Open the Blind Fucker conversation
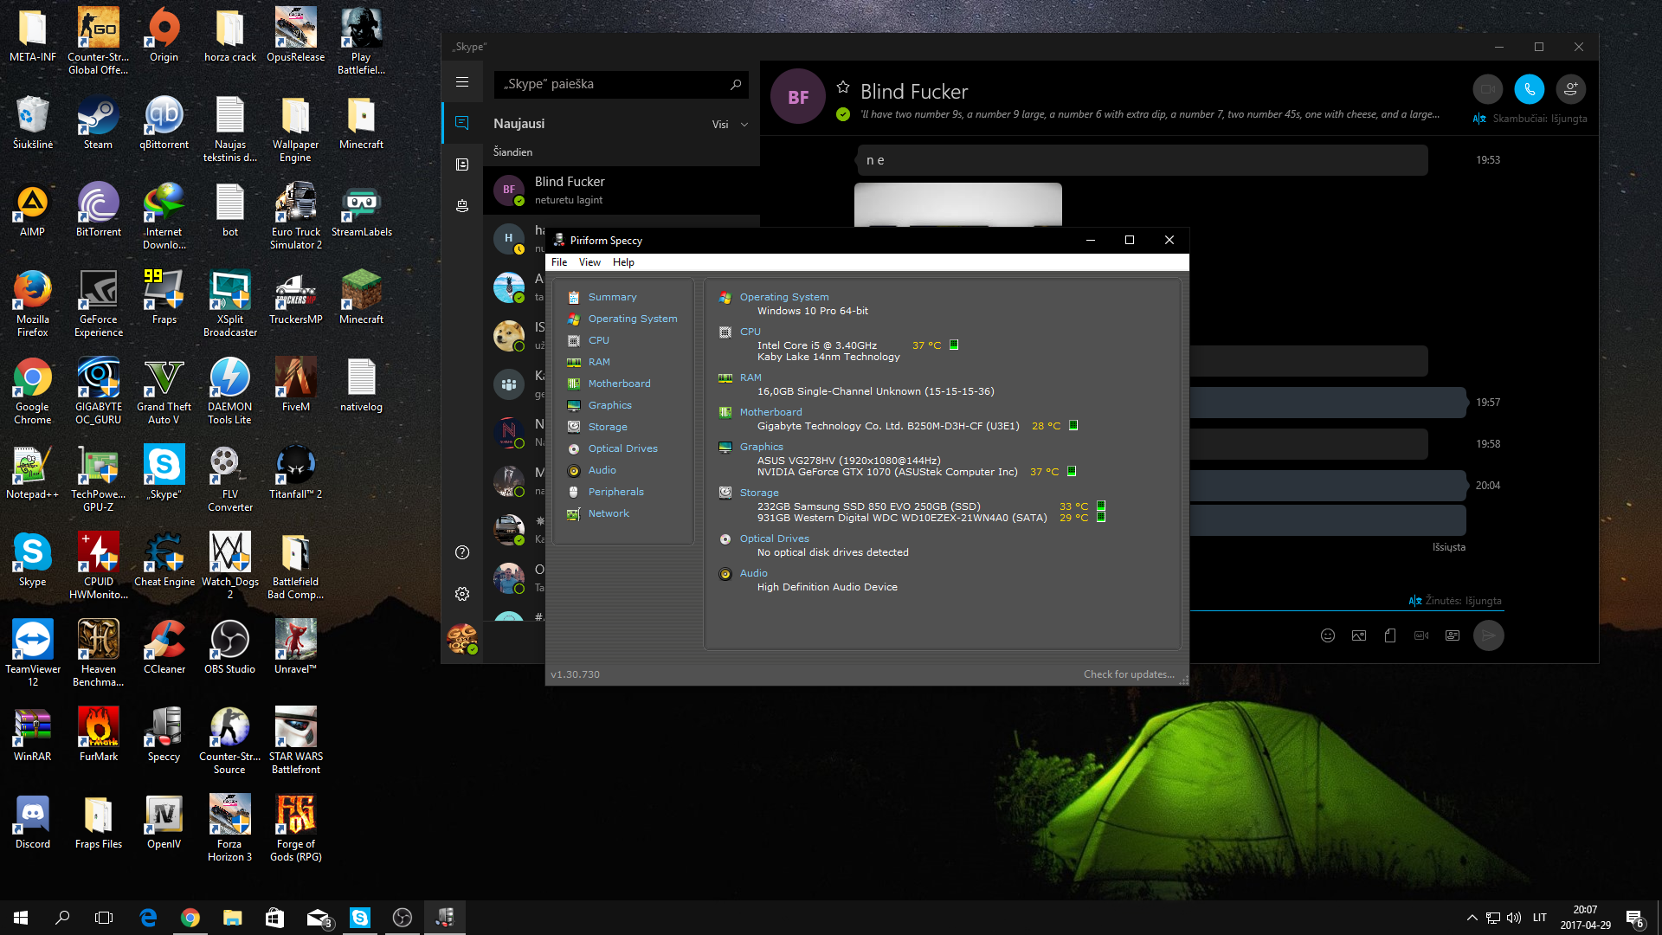Screen dimensions: 1662x935 click(x=622, y=190)
